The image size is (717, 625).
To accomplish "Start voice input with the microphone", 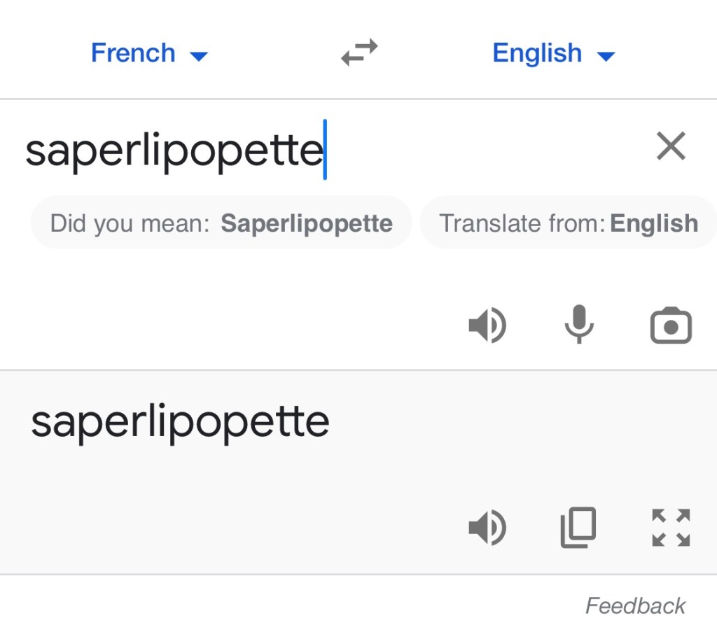I will tap(579, 326).
